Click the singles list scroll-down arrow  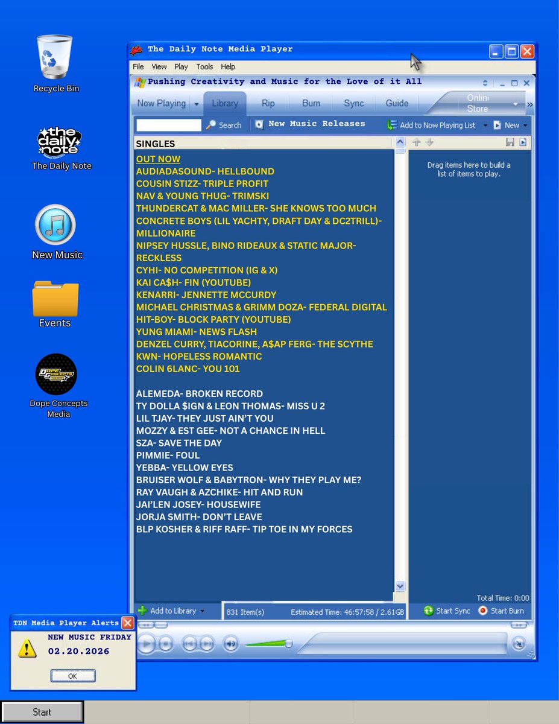400,586
